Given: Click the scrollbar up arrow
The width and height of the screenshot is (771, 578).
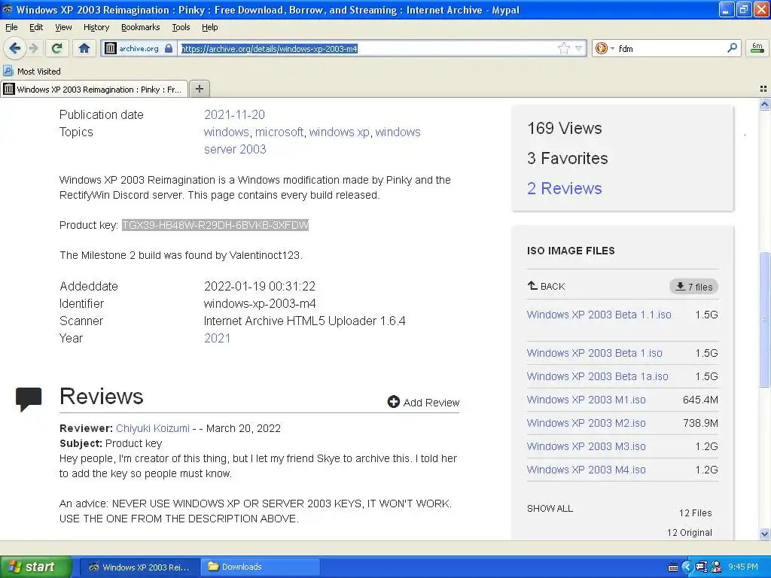Looking at the screenshot, I should point(764,104).
